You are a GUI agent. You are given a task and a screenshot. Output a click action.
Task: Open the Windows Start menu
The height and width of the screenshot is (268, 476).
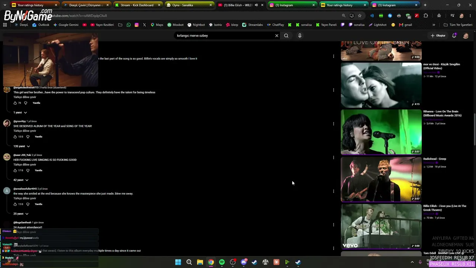pos(178,262)
